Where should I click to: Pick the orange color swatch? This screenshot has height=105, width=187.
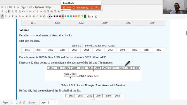[76, 16]
